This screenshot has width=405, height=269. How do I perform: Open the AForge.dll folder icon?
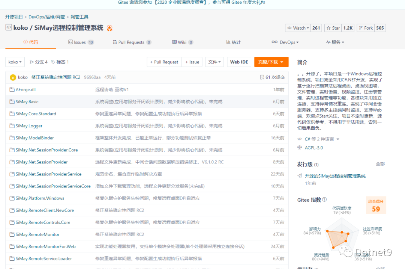coord(12,89)
